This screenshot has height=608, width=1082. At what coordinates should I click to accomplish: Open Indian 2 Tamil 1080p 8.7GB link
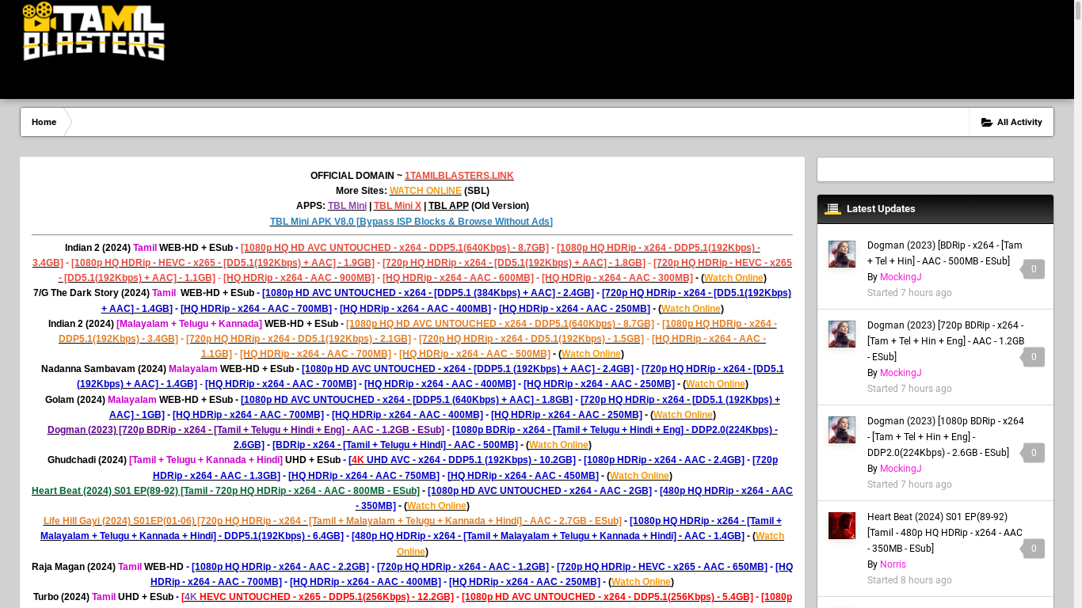click(394, 248)
